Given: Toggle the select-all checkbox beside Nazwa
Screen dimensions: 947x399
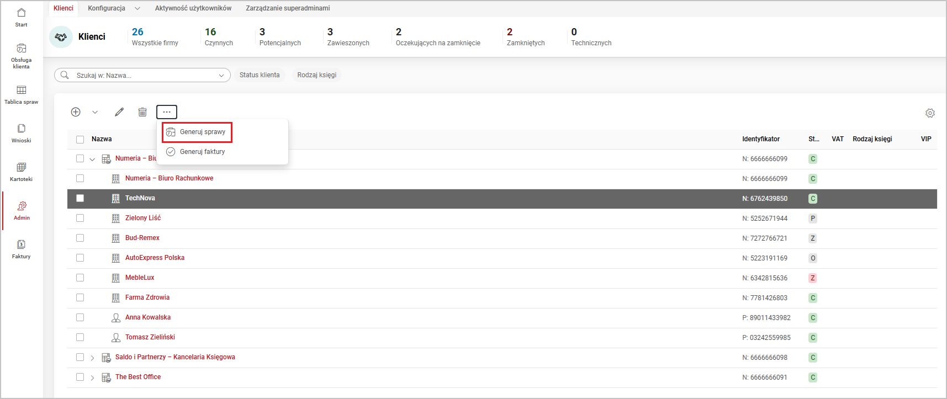Looking at the screenshot, I should pos(80,139).
